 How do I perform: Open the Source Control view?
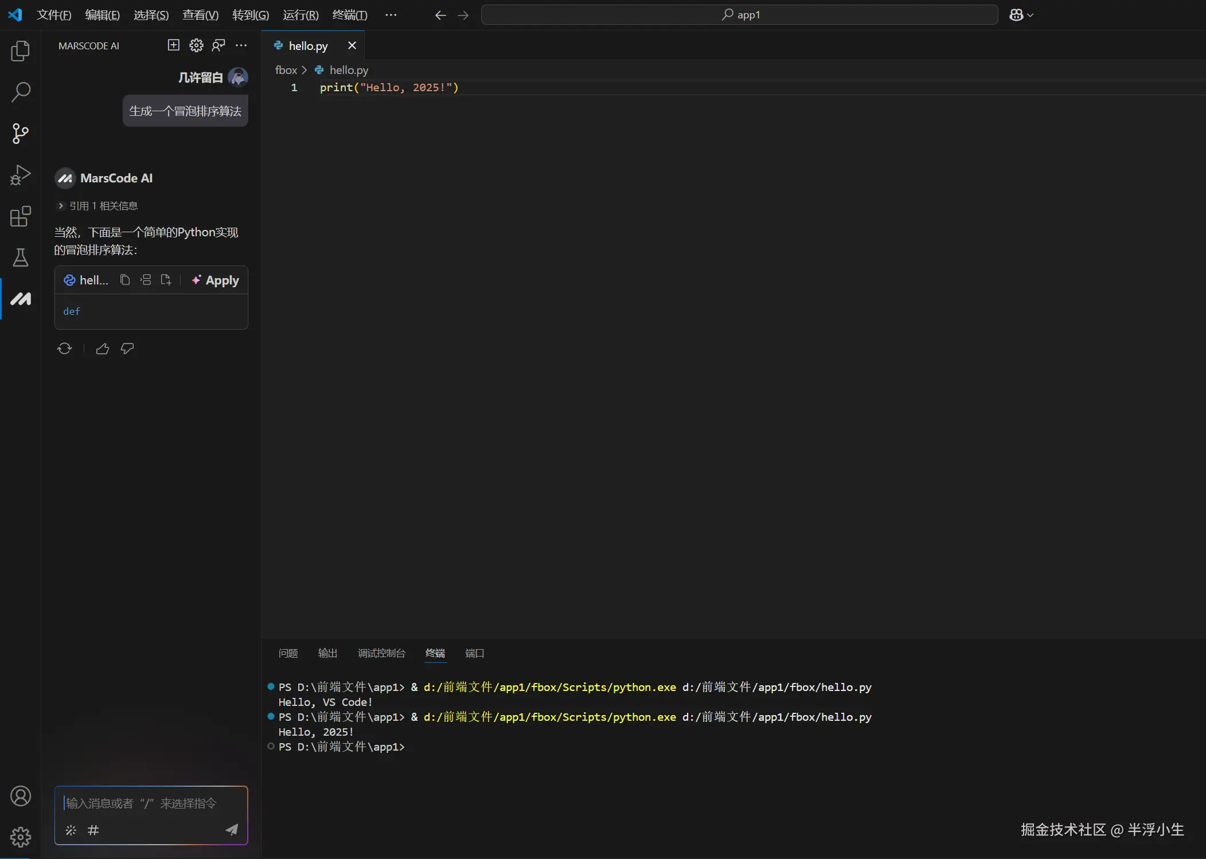20,134
